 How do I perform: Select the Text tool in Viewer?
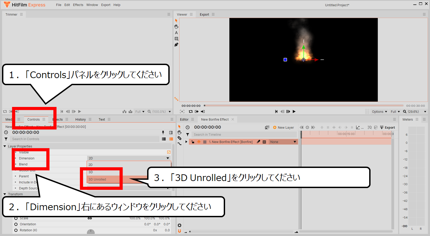coord(176,33)
